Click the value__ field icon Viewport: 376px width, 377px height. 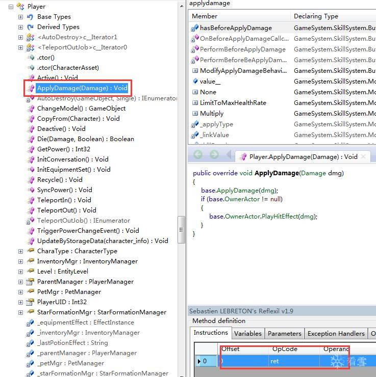point(195,81)
